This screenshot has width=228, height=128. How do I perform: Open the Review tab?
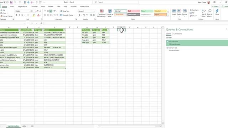[51, 6]
